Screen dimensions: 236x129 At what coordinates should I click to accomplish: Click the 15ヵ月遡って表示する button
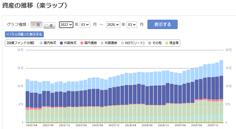(x=24, y=34)
